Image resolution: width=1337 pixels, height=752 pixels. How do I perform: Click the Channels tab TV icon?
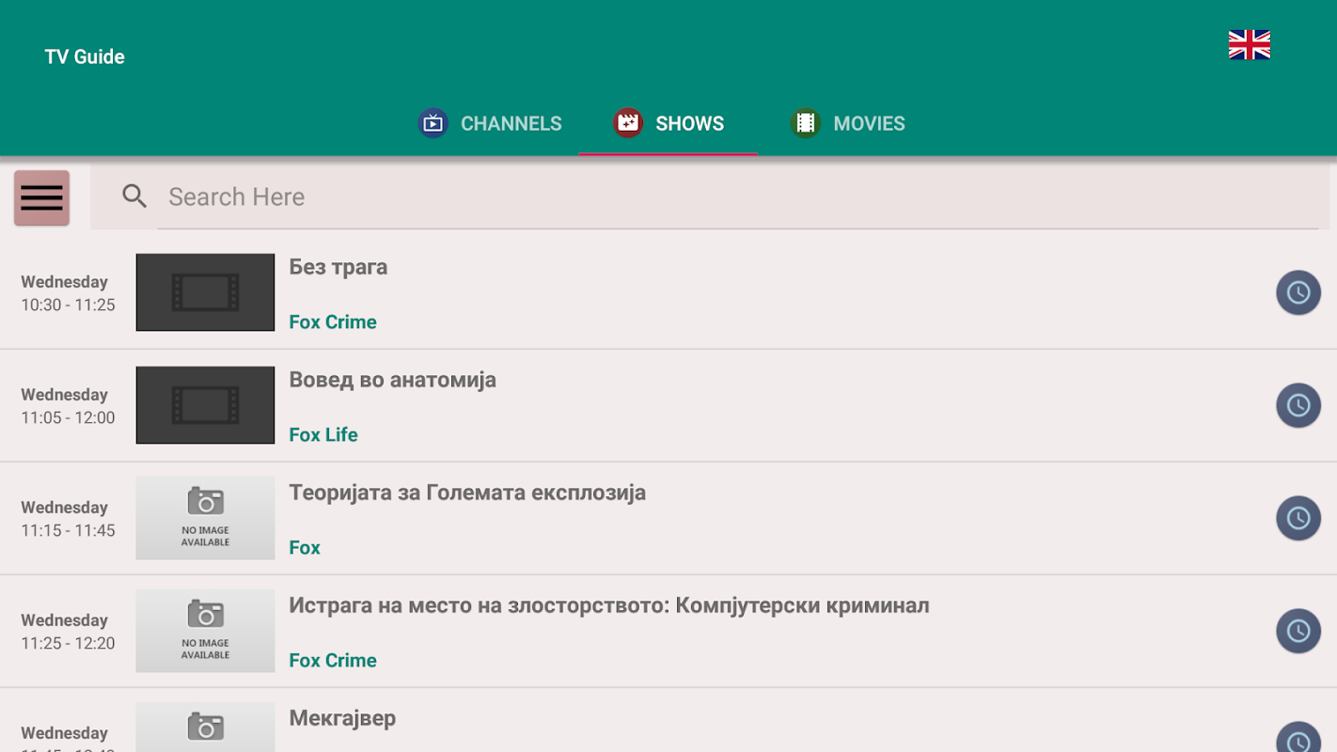pos(433,123)
